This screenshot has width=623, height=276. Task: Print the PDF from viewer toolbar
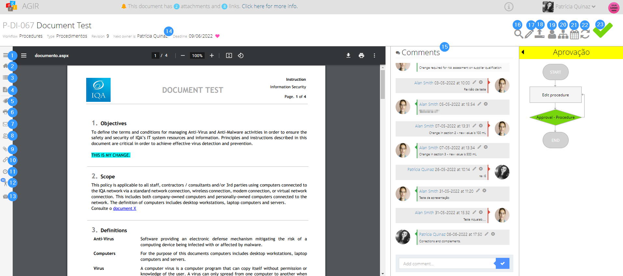[361, 55]
